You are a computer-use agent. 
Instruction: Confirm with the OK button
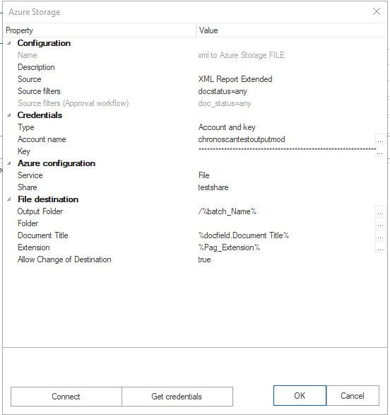coord(300,396)
